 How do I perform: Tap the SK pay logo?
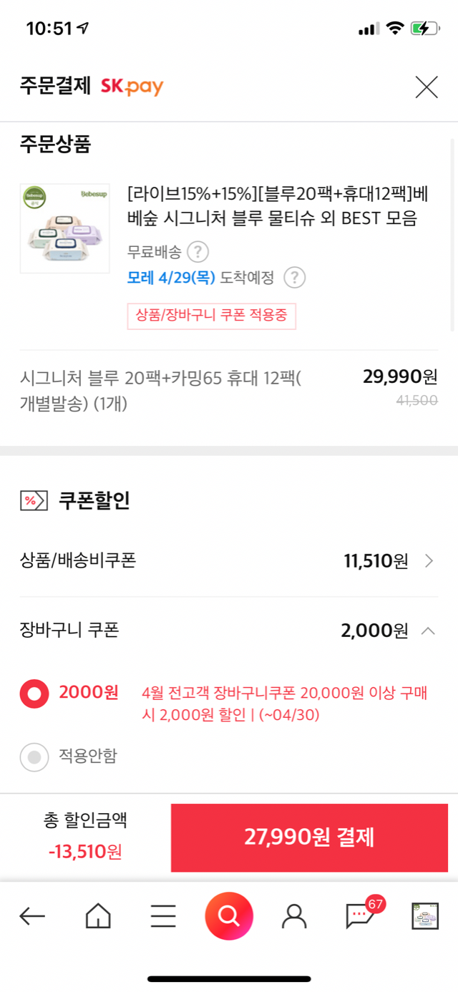[132, 87]
